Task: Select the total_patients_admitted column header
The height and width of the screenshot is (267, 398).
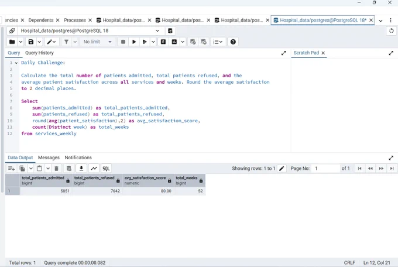Action: (46, 180)
